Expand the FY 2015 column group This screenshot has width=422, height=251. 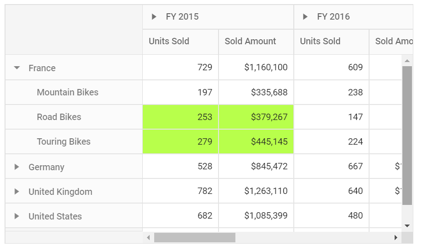click(154, 17)
